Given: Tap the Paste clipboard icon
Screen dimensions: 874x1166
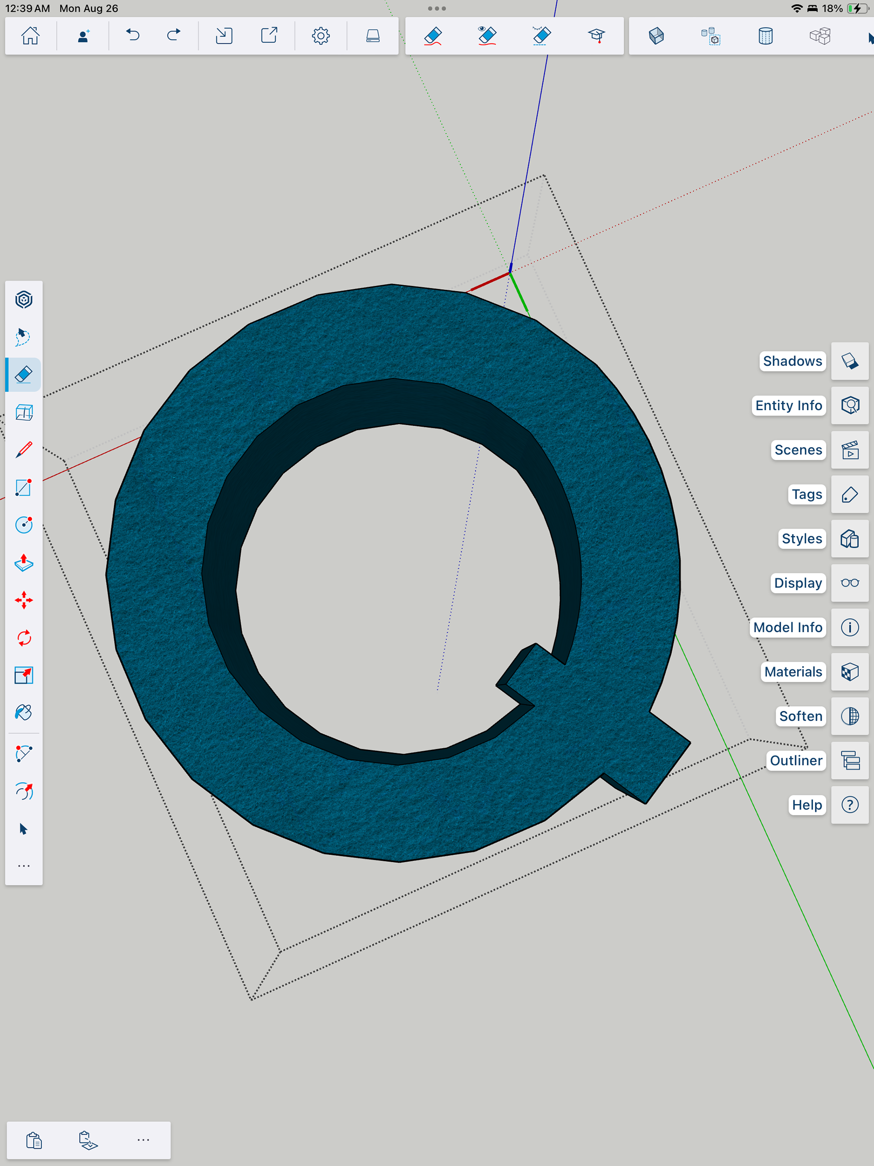Looking at the screenshot, I should tap(34, 1141).
